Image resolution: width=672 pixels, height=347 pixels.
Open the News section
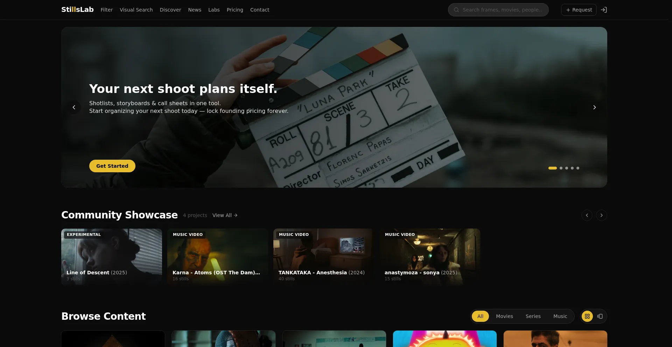195,10
